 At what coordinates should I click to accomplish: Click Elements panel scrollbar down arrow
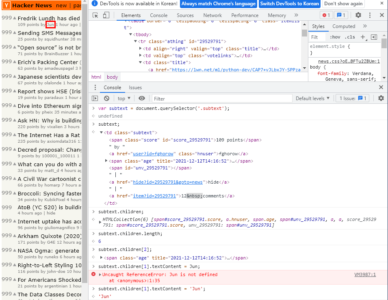click(304, 68)
